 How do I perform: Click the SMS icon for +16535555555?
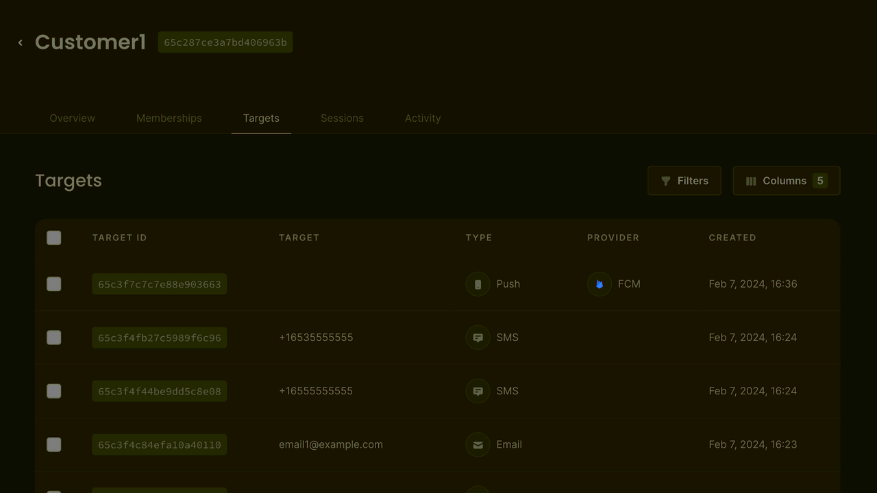coord(478,337)
